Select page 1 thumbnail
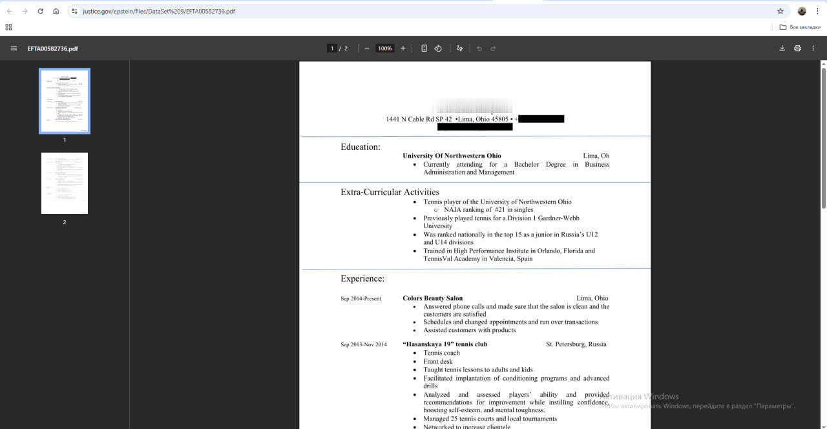 coord(65,101)
